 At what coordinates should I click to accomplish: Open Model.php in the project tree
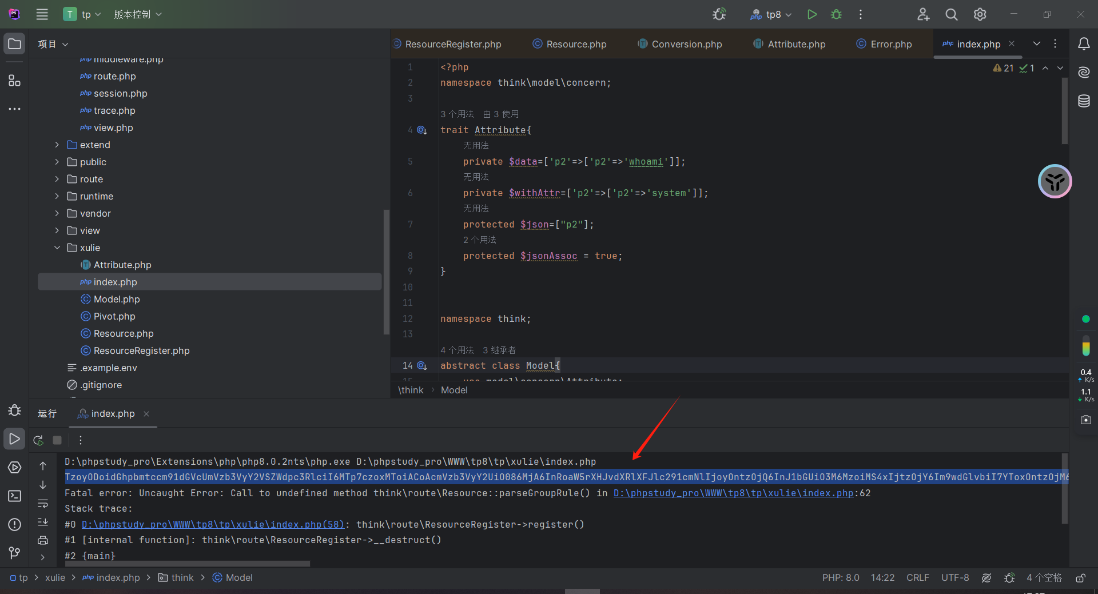(117, 299)
